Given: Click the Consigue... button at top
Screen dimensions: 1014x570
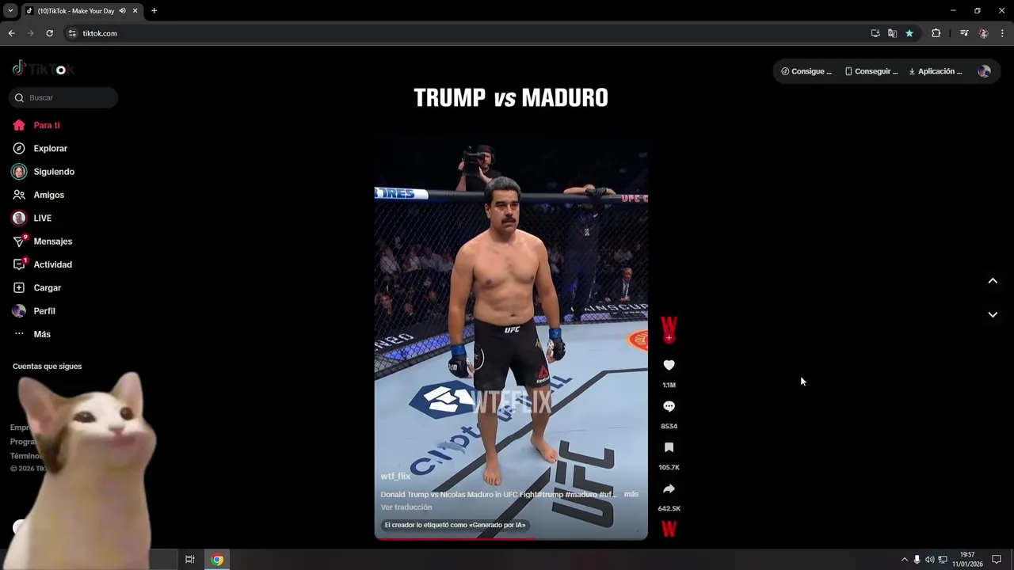Looking at the screenshot, I should [x=806, y=71].
